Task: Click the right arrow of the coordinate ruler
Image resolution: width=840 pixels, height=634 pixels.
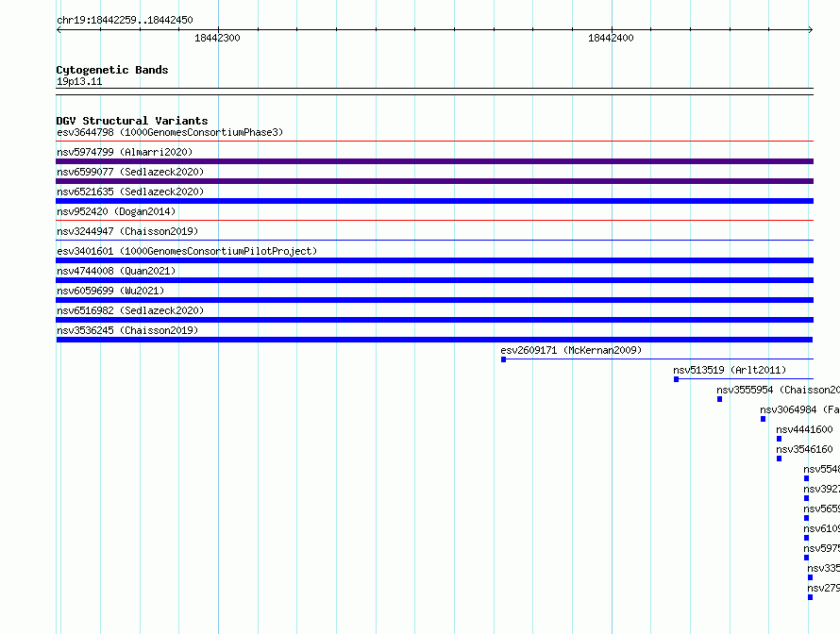Action: [x=811, y=29]
